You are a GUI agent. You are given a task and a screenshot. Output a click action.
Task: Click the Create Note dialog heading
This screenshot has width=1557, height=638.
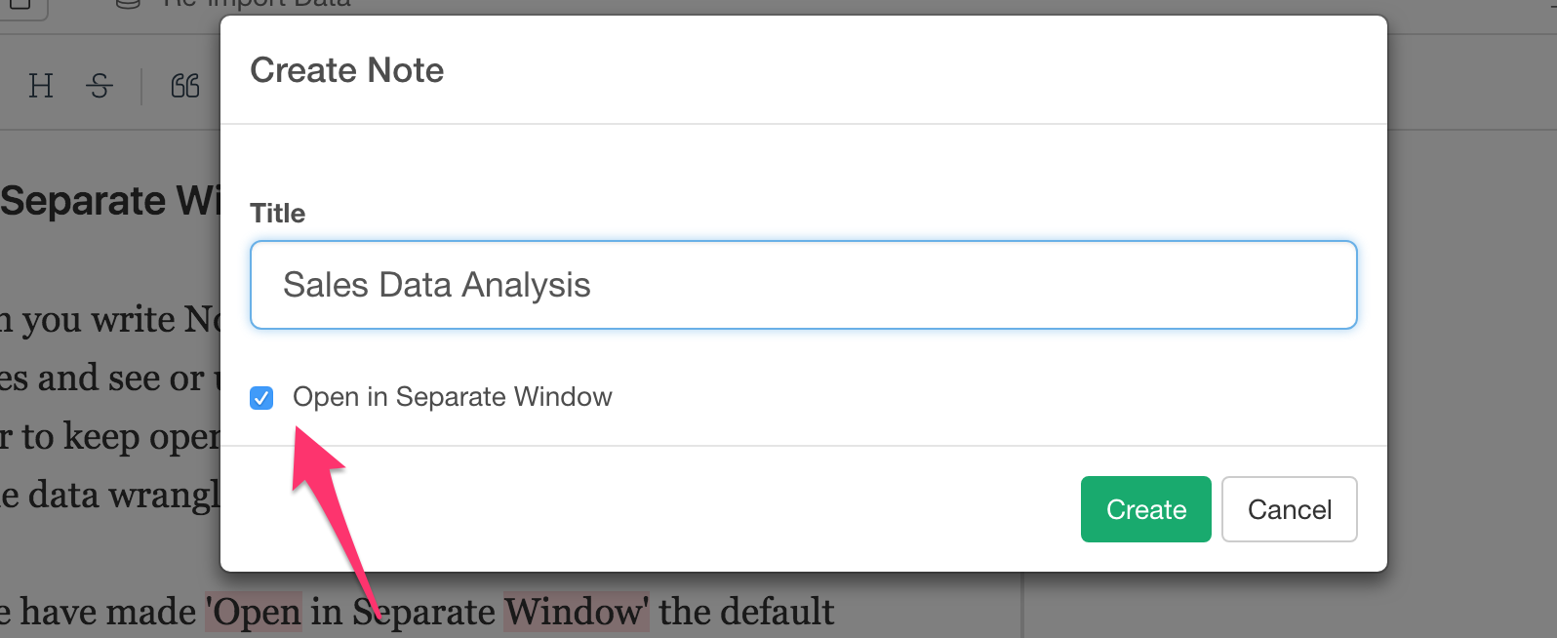click(x=347, y=70)
